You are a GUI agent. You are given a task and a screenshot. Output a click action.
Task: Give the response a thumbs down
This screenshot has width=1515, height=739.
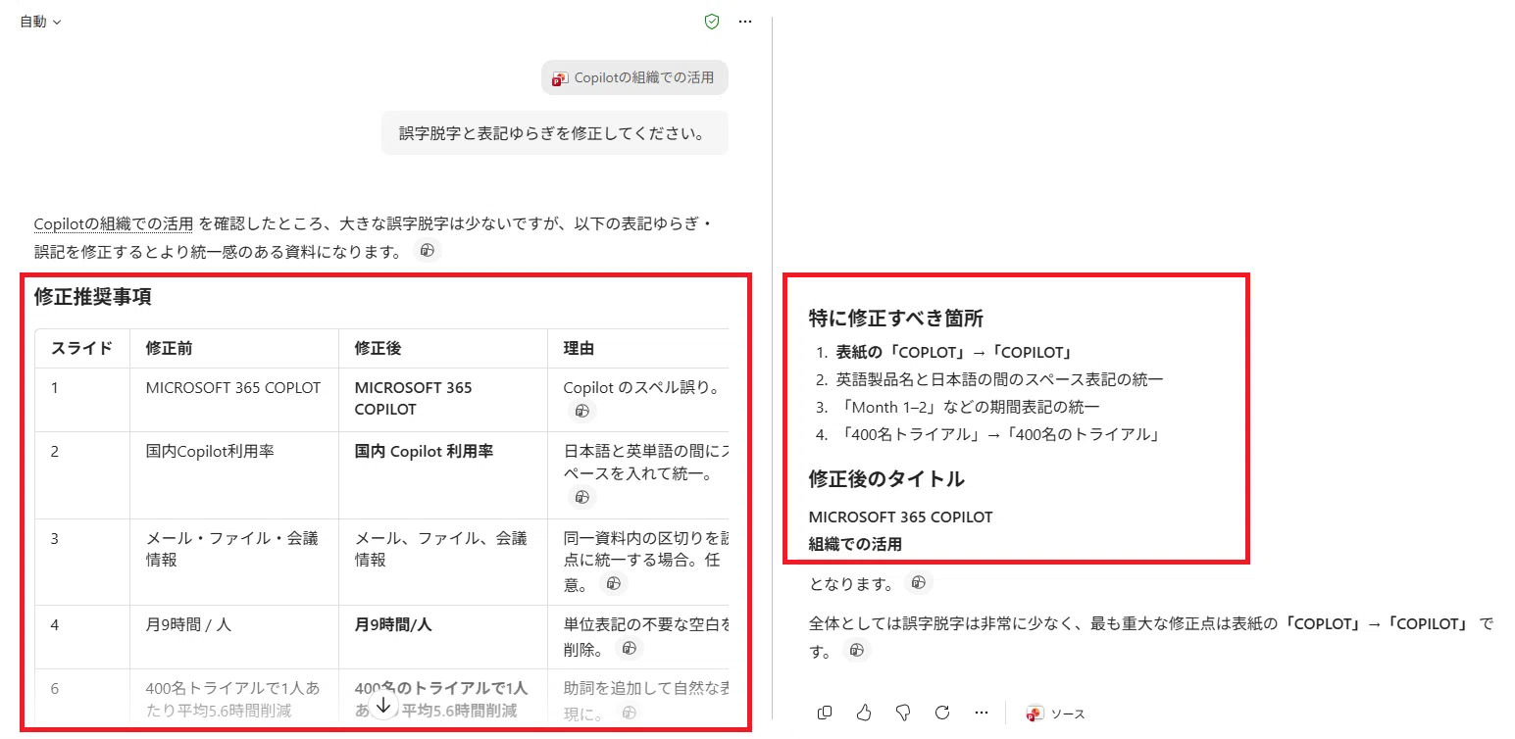point(903,713)
